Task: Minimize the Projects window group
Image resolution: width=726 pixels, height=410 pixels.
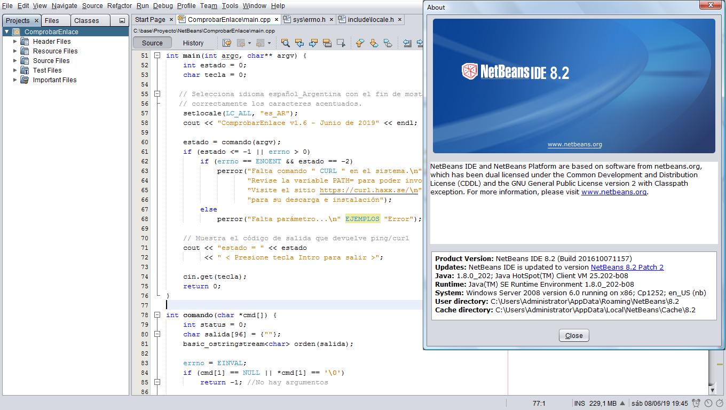Action: click(122, 21)
